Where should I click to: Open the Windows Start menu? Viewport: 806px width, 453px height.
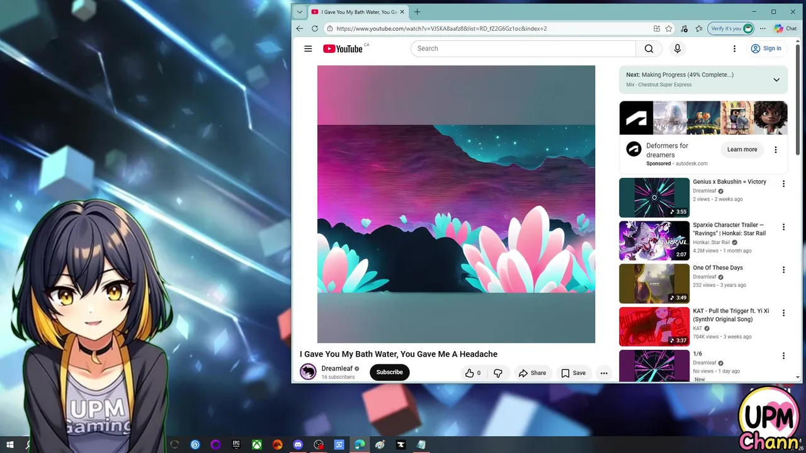coord(10,445)
